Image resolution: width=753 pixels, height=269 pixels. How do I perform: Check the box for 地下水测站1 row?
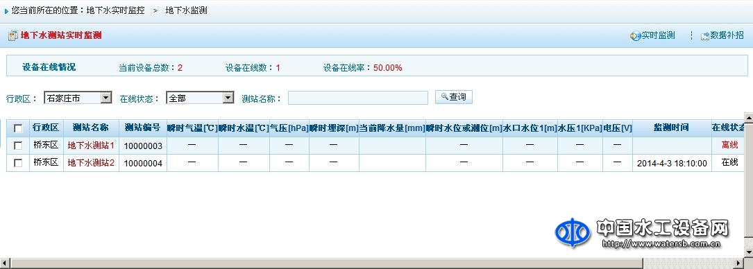pos(18,146)
